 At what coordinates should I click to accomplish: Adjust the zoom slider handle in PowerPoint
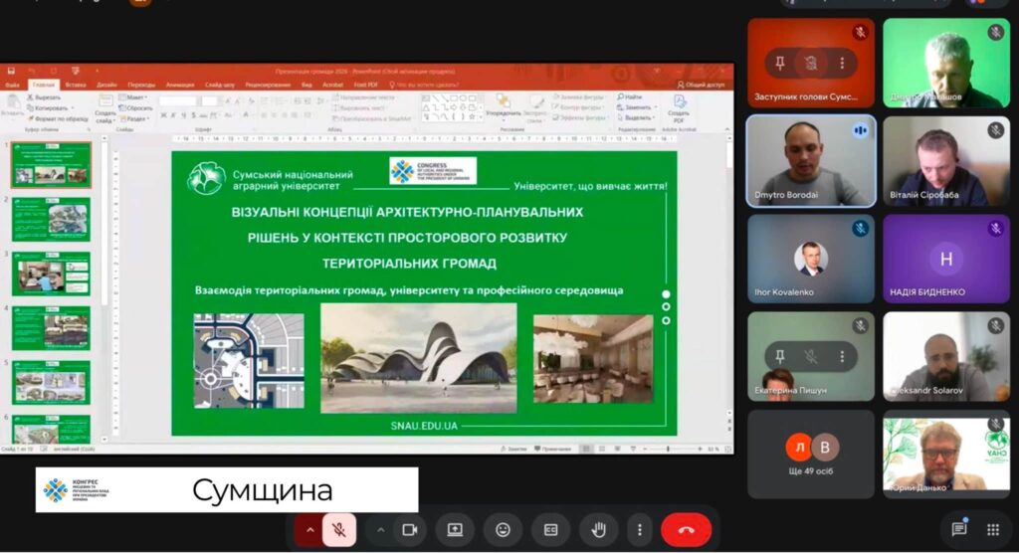[668, 449]
